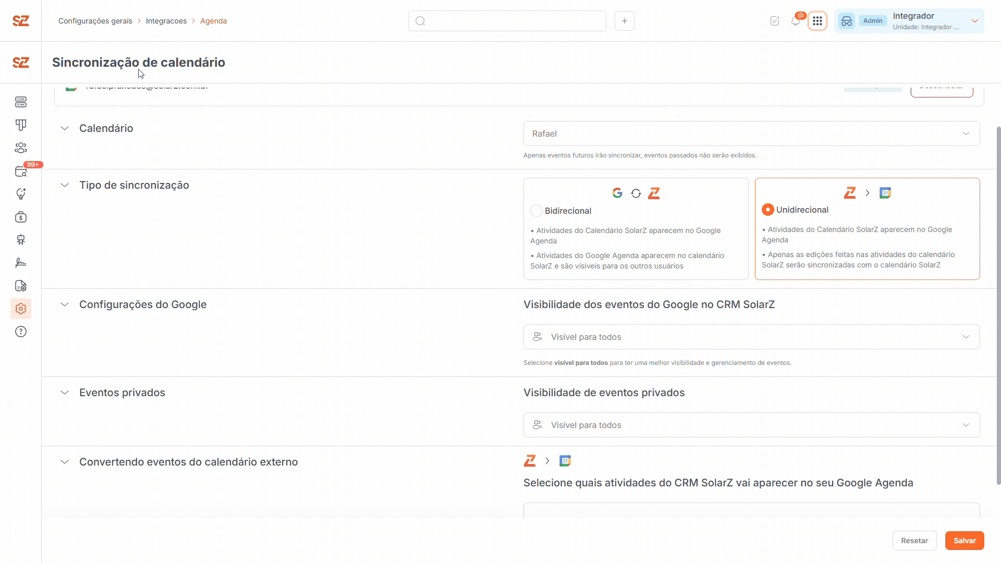Screen dimensions: 1001x563
Task: Open the SolarZ logo in the top bar
Action: (21, 21)
